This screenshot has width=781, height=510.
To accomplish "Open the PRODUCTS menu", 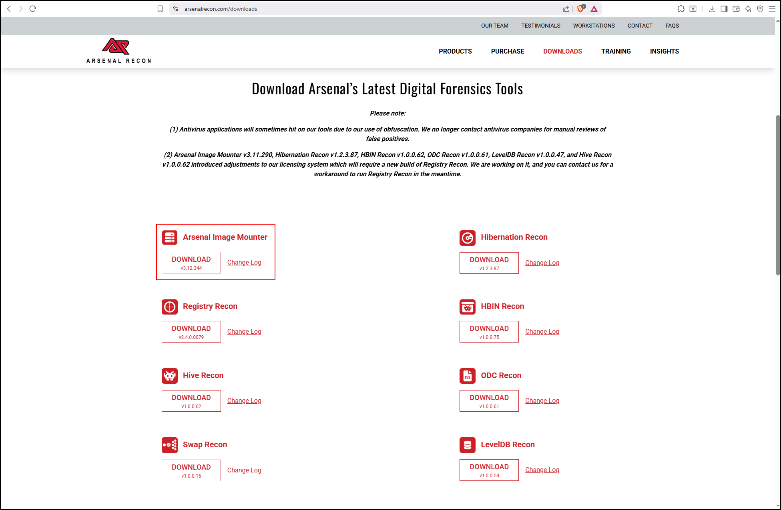I will coord(455,51).
